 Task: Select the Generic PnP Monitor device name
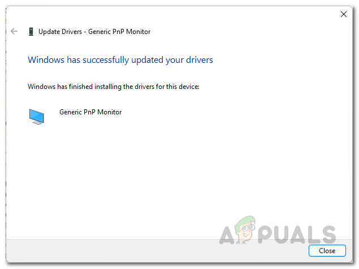tap(90, 112)
